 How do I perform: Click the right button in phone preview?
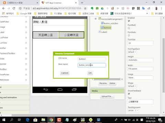(x=71, y=35)
